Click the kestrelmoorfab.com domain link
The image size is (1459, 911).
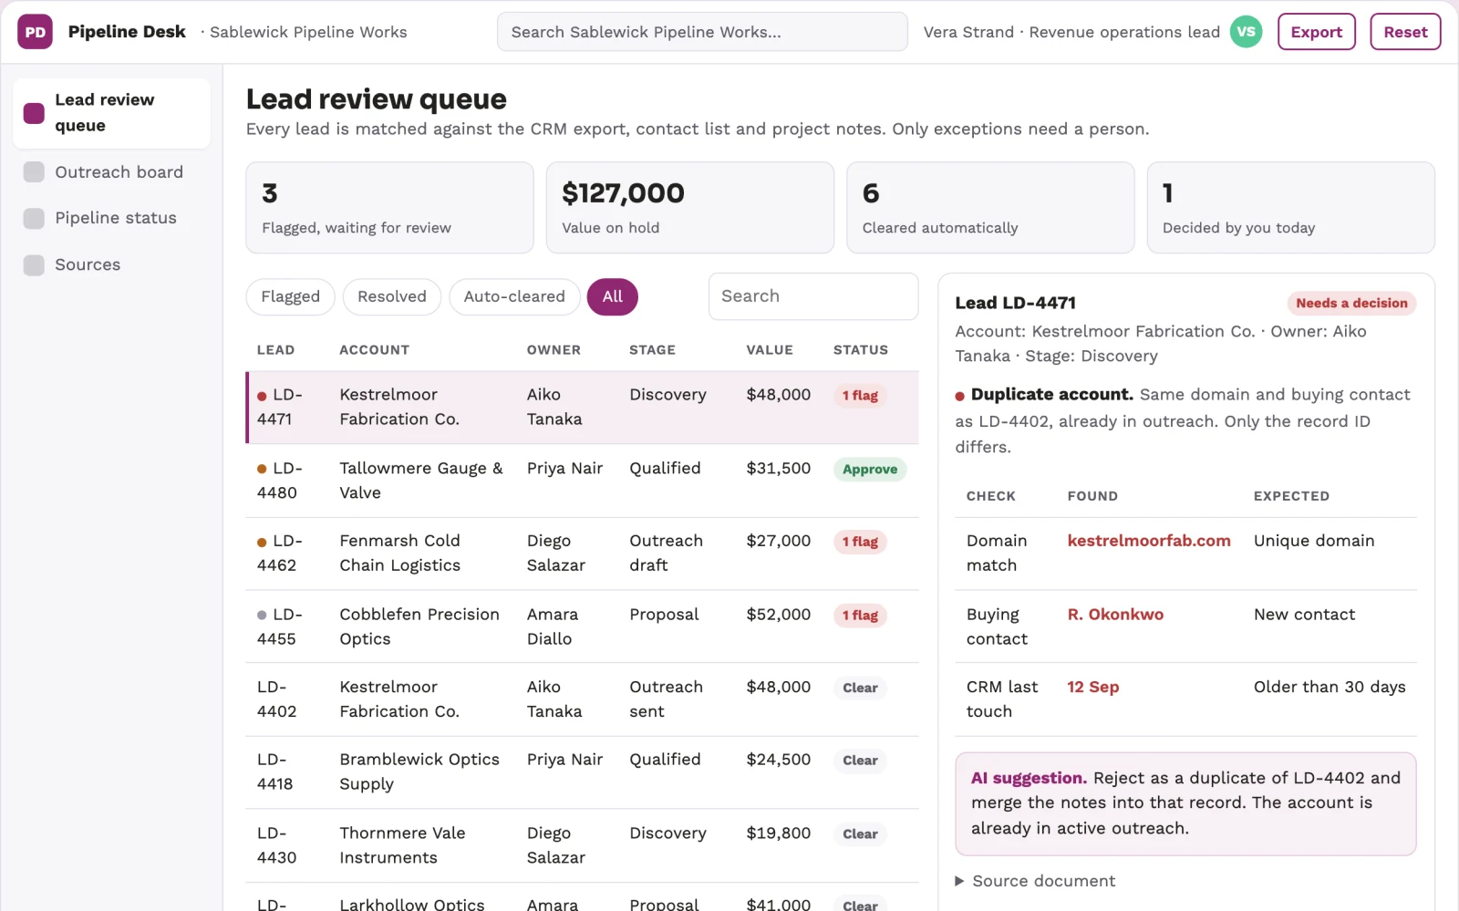[1148, 541]
